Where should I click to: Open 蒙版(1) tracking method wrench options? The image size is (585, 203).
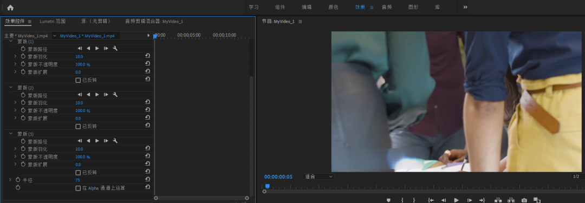click(x=115, y=49)
